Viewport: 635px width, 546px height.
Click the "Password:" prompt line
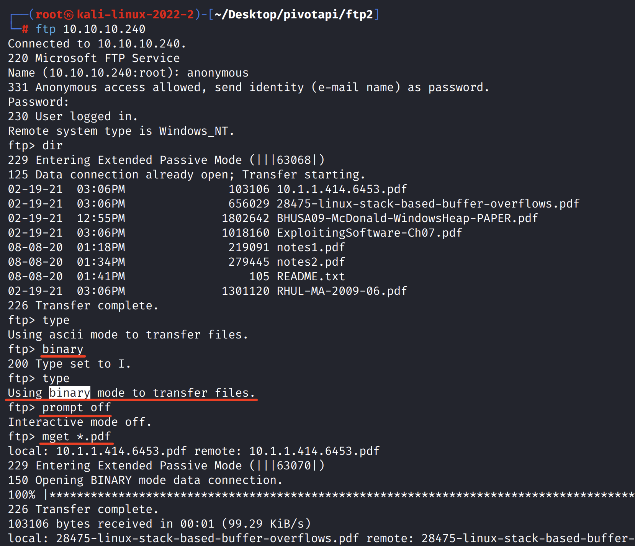point(38,102)
